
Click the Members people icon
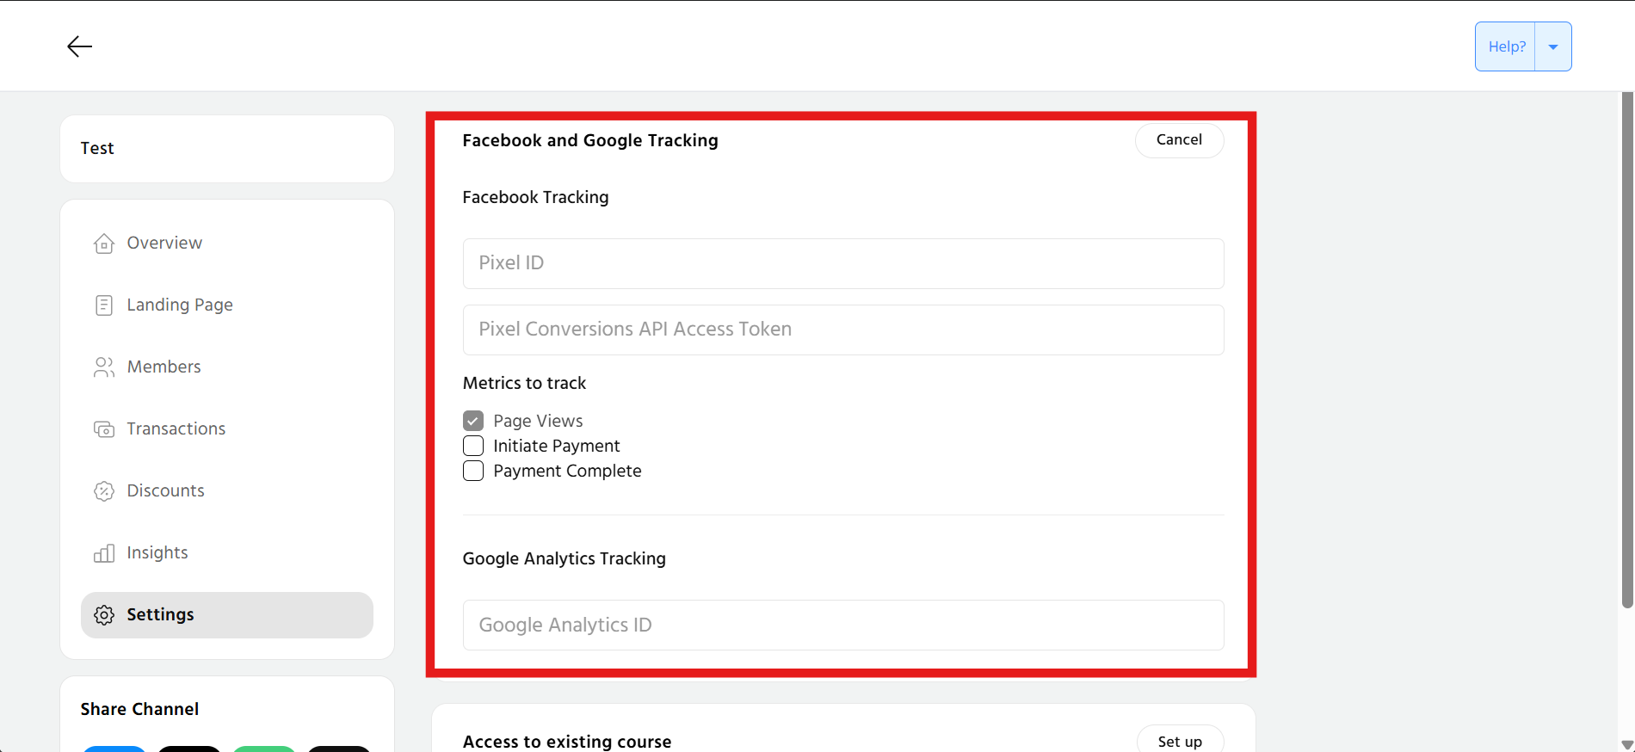point(104,367)
